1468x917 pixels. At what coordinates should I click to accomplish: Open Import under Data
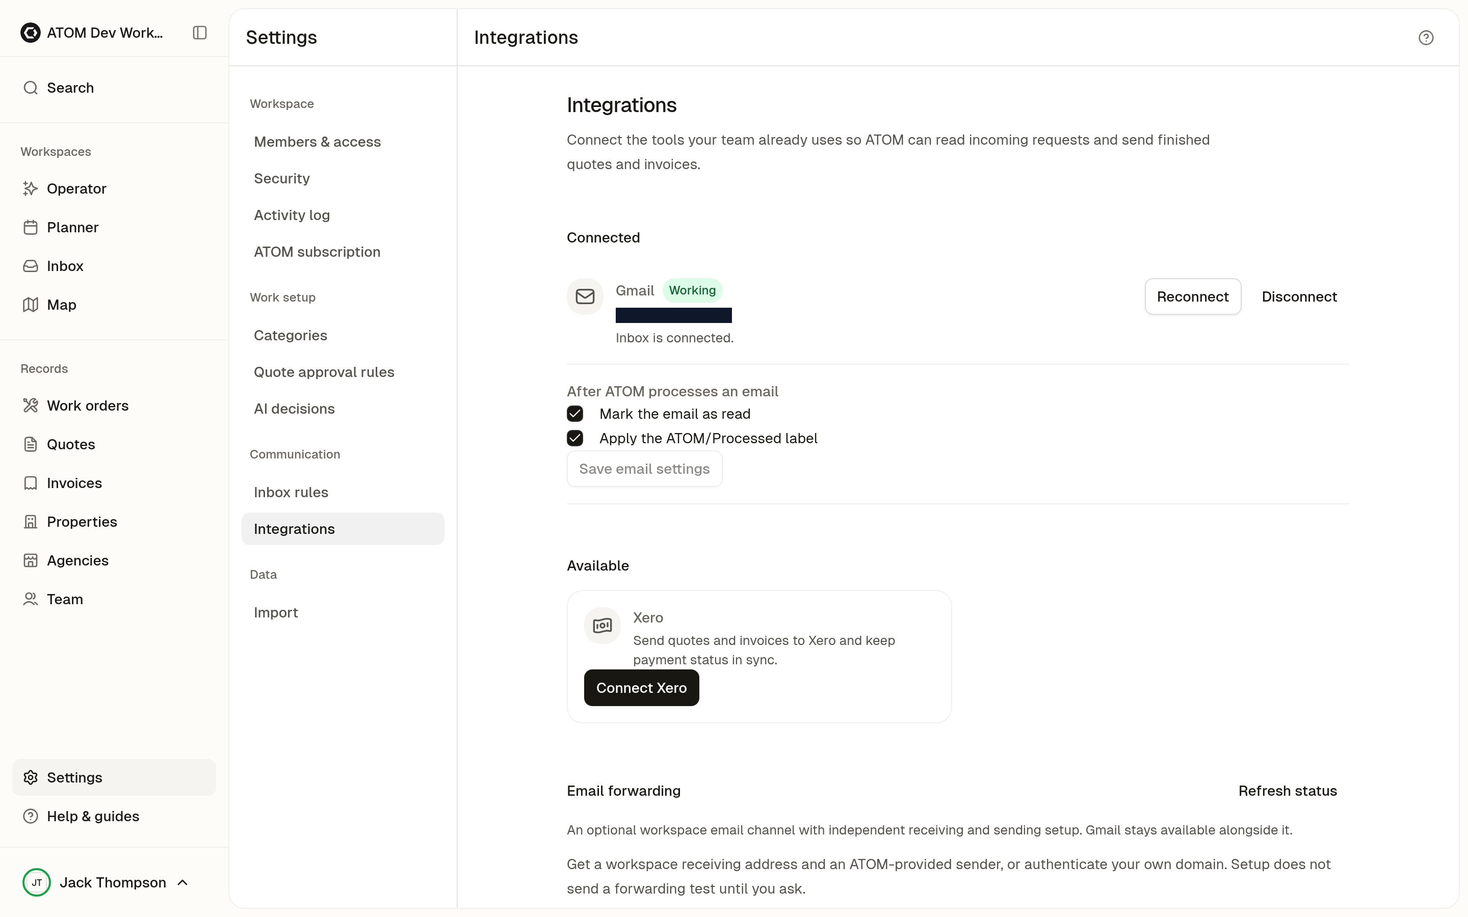point(343,613)
